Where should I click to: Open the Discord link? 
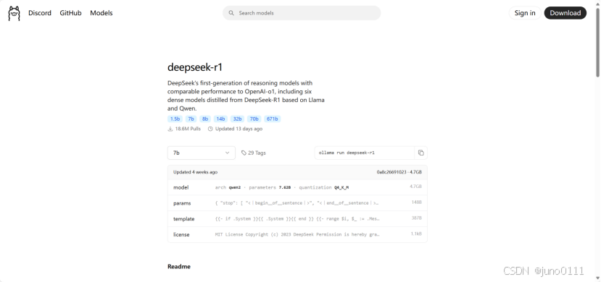pos(40,13)
